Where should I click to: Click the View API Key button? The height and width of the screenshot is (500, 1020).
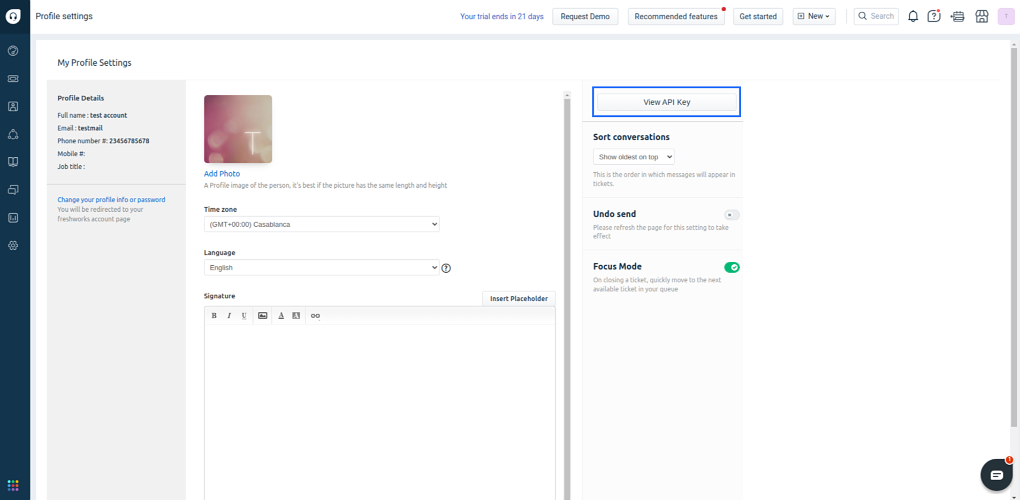(x=666, y=102)
